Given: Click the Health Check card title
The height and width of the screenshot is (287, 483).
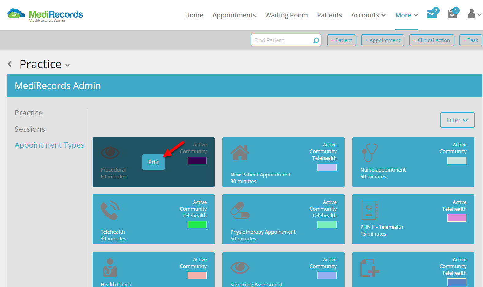Looking at the screenshot, I should tap(116, 284).
